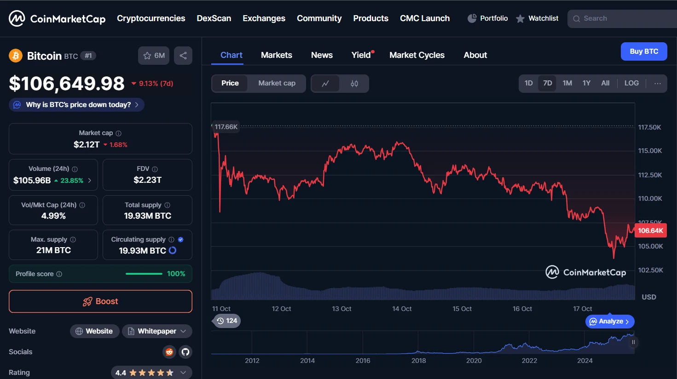The image size is (677, 379).
Task: Click the 124 history events badge
Action: point(227,321)
